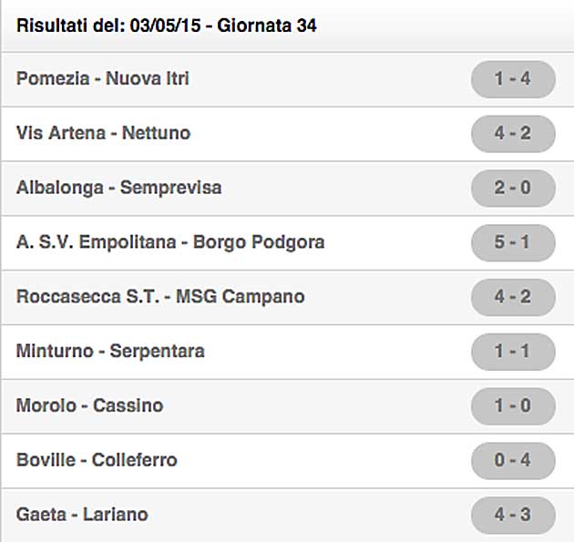Click the 1 - 1 score badge

point(512,351)
